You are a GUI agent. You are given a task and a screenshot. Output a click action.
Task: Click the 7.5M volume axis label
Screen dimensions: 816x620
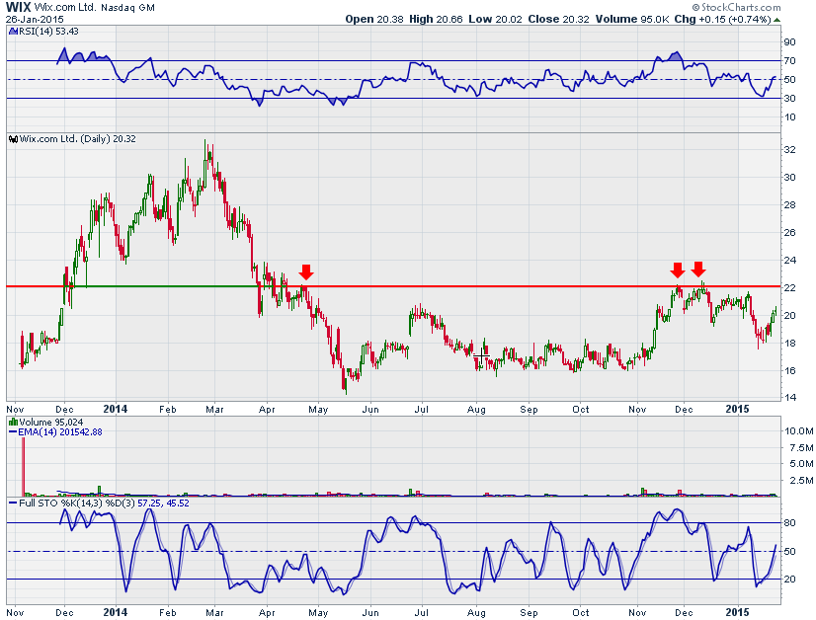point(801,448)
